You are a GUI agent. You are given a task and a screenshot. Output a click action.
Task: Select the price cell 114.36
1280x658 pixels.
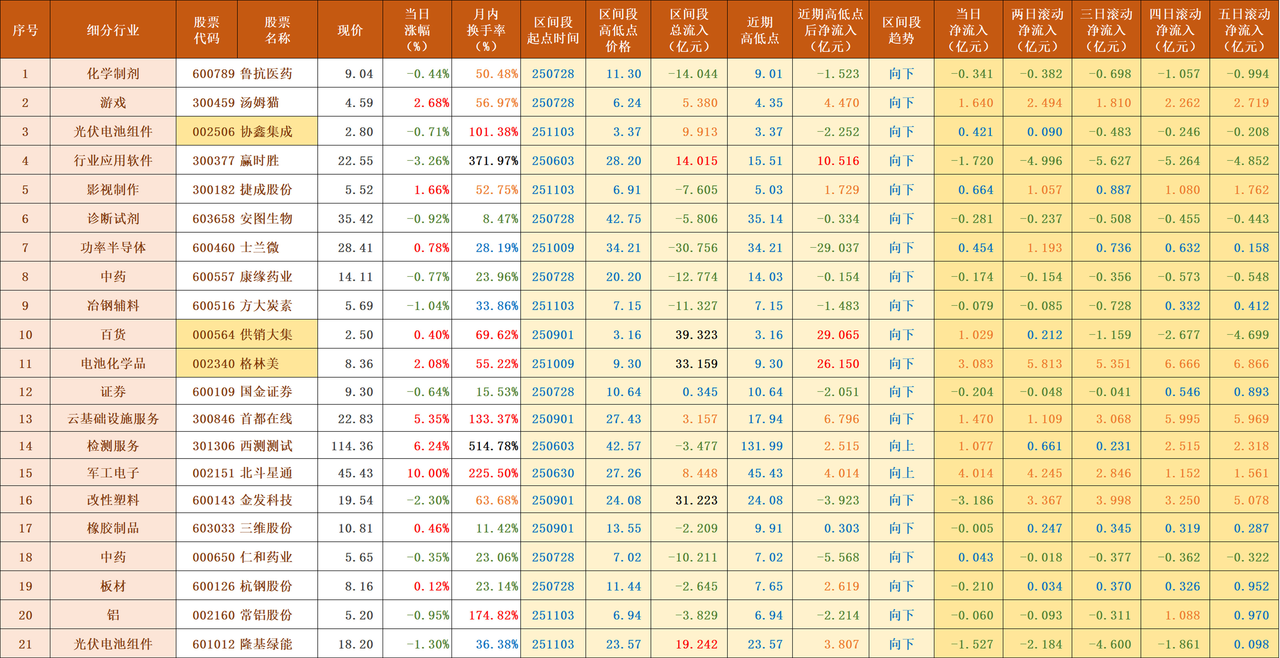[352, 446]
